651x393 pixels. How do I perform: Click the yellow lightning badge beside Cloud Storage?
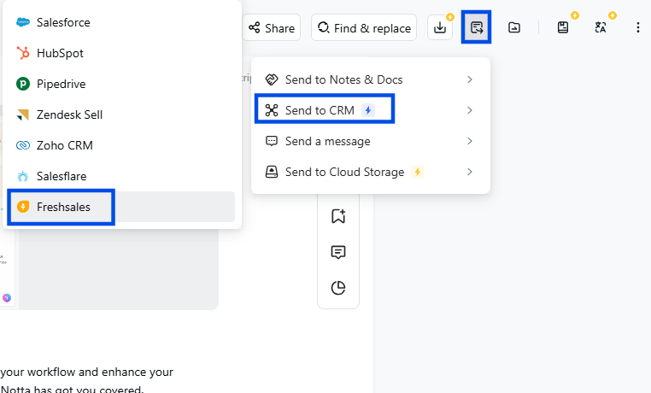tap(418, 172)
